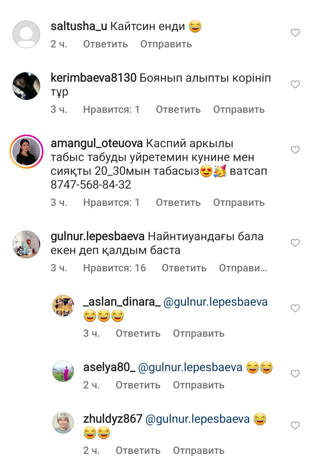This screenshot has height=471, width=317.
Task: Like amangul_oteuova's comment heart
Action: [x=295, y=150]
